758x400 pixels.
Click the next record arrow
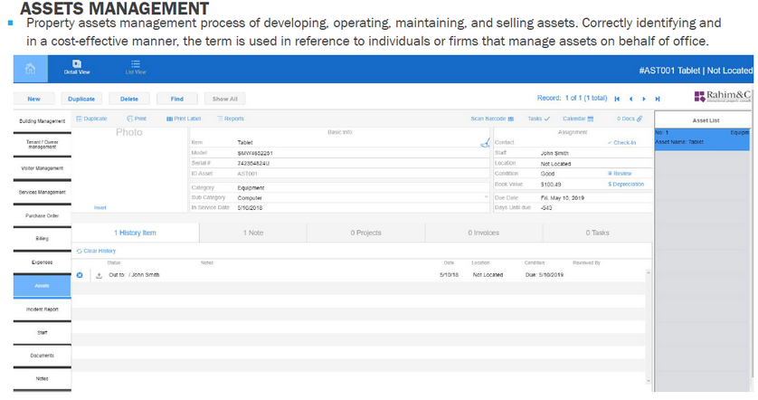click(x=644, y=99)
